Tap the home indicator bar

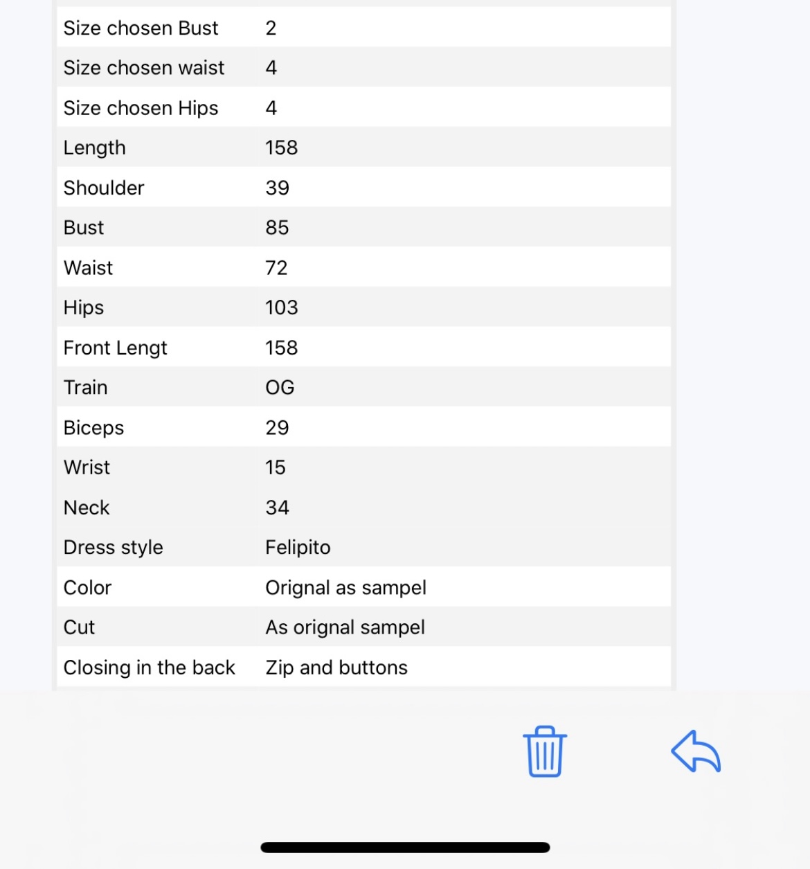405,848
